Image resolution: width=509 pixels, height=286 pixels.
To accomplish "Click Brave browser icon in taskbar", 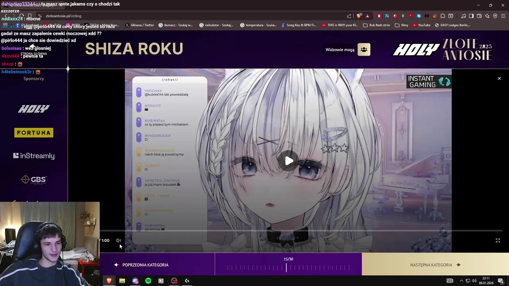I will [109, 281].
